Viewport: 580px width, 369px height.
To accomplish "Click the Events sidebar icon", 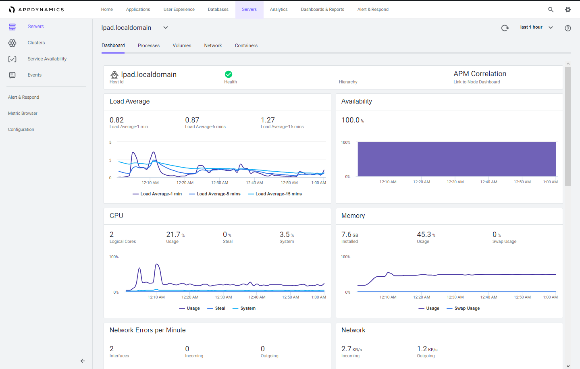I will point(12,75).
